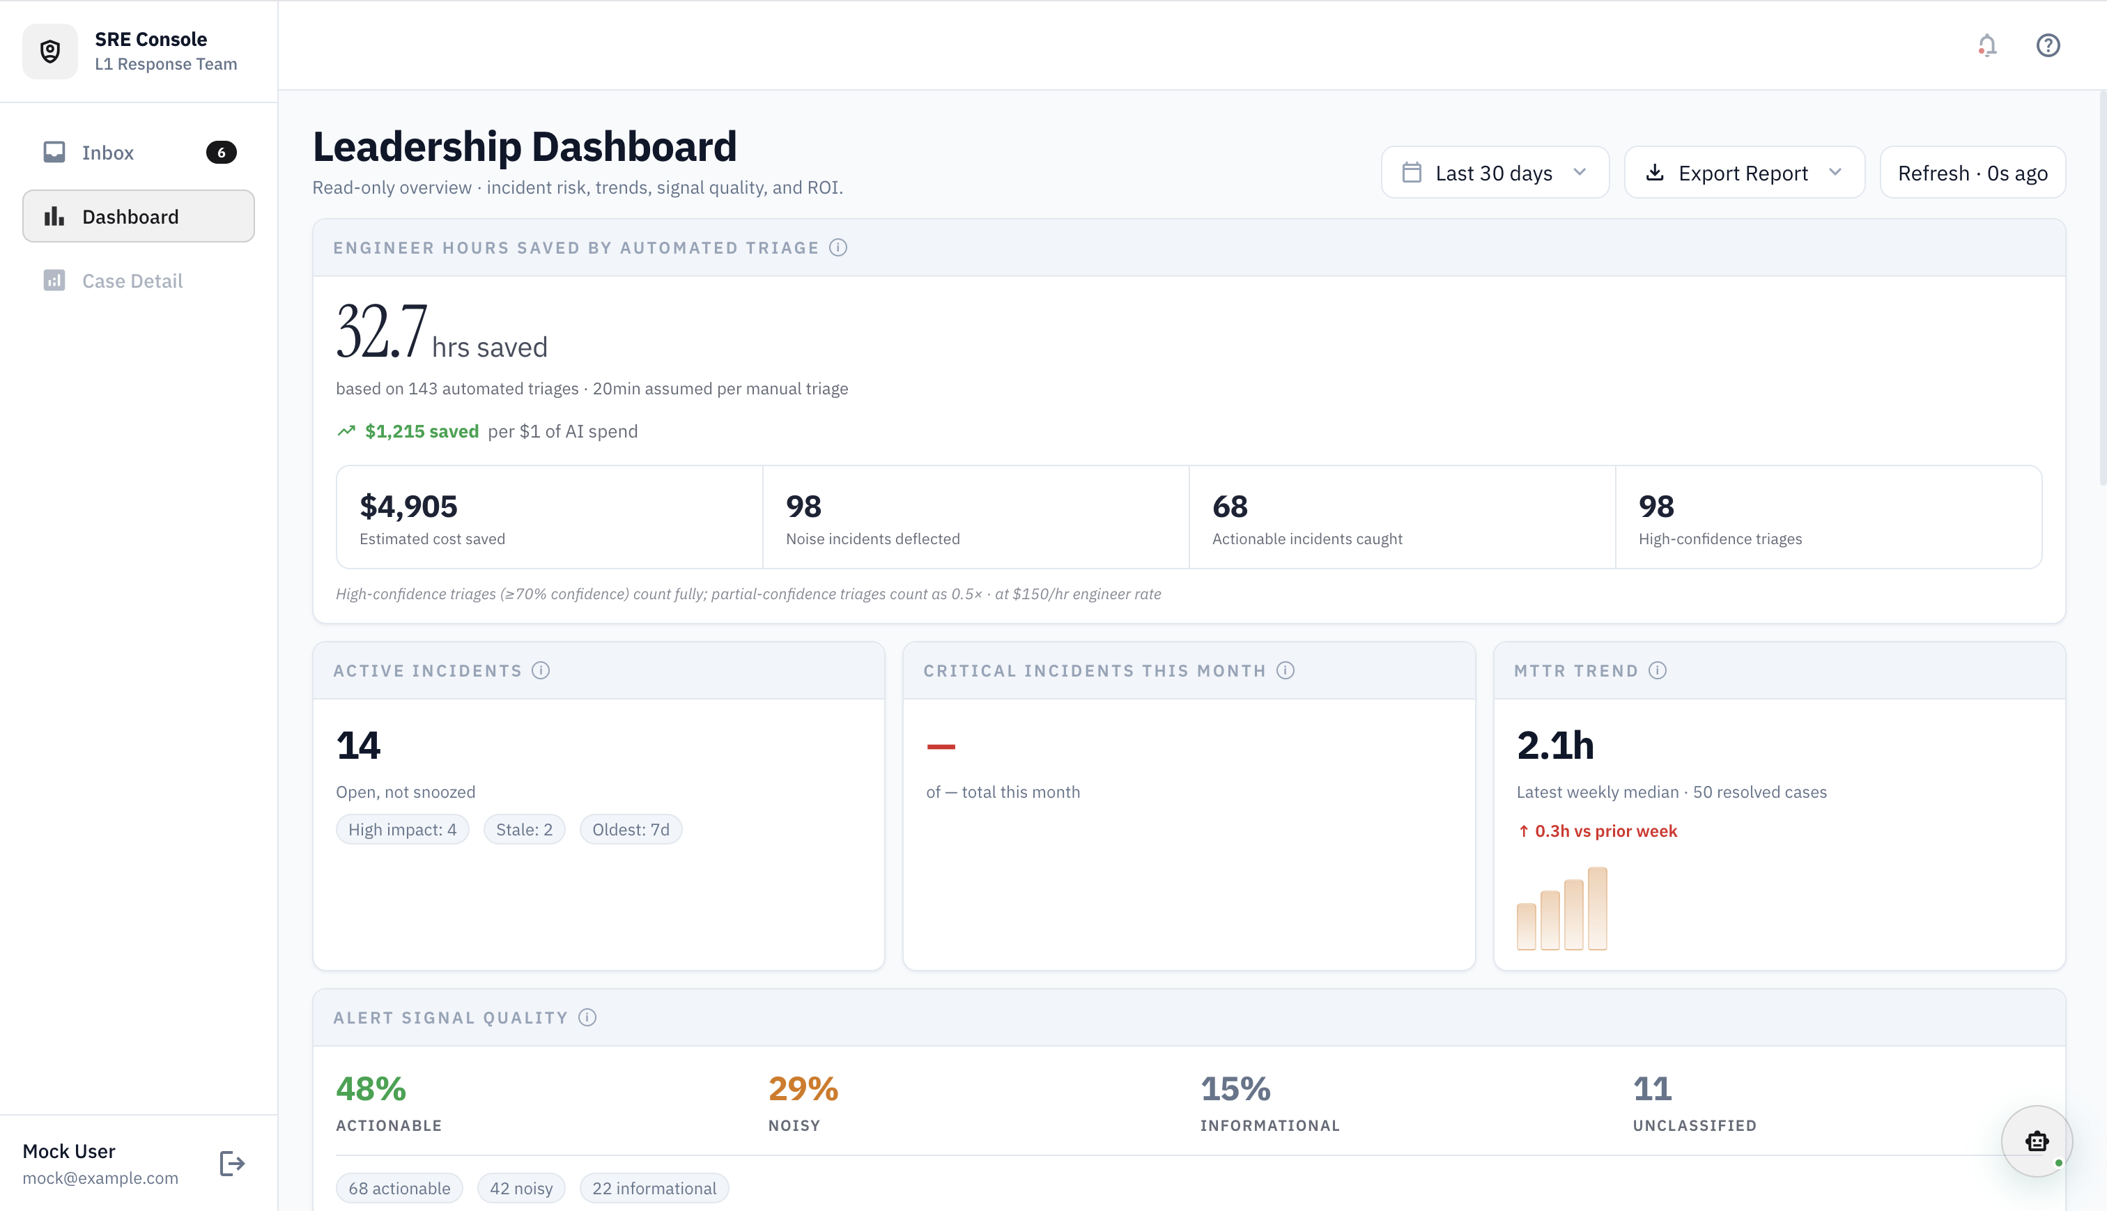Click the 68 actionable chip
Image resolution: width=2107 pixels, height=1211 pixels.
[399, 1188]
